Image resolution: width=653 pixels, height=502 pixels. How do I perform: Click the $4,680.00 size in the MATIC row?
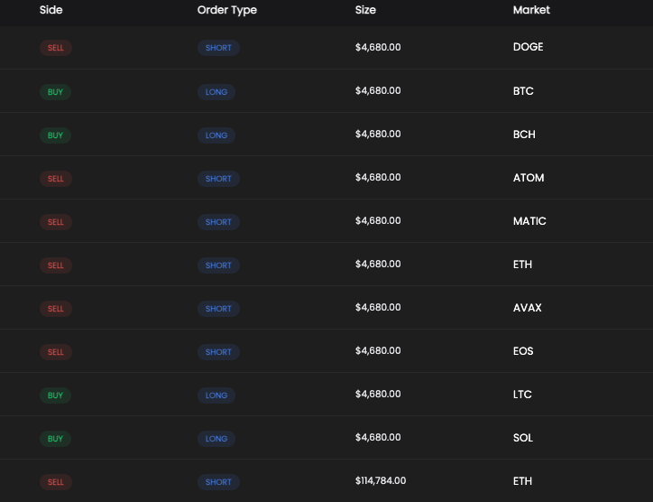[x=378, y=220]
